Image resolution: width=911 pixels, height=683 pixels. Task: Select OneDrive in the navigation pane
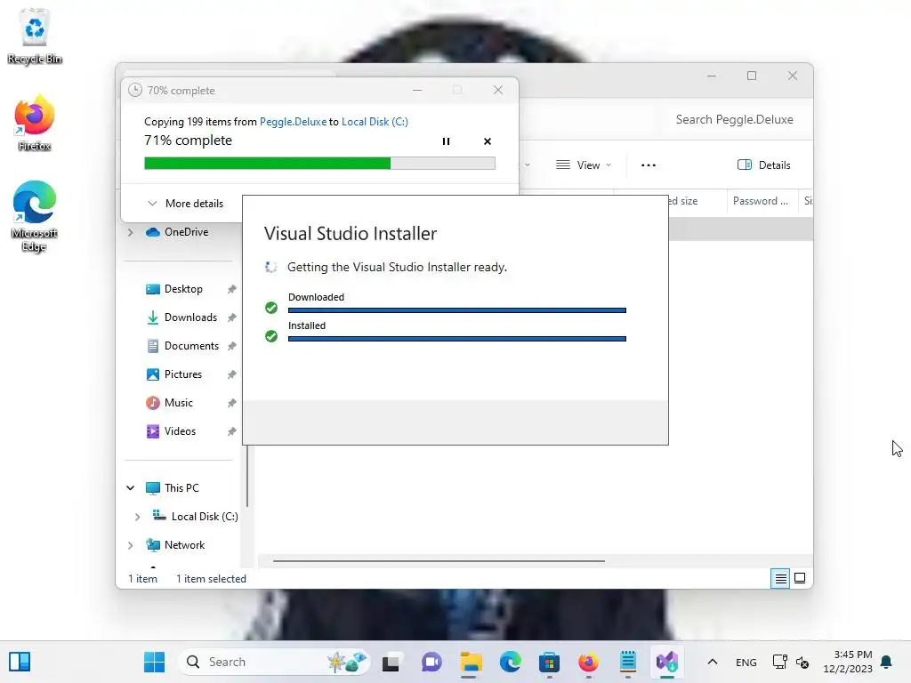tap(177, 232)
